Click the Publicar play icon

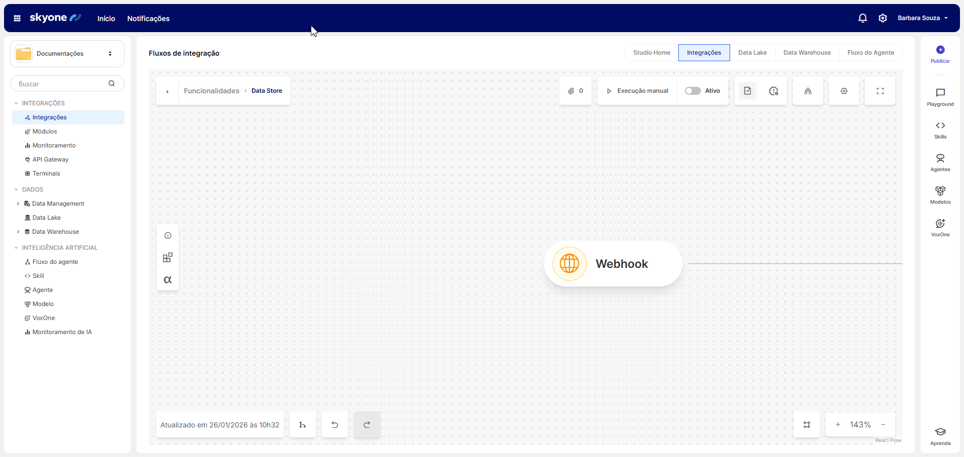tap(940, 50)
